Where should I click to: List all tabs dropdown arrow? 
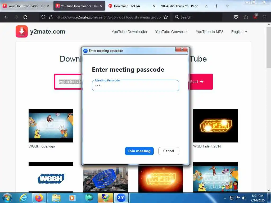(x=227, y=6)
